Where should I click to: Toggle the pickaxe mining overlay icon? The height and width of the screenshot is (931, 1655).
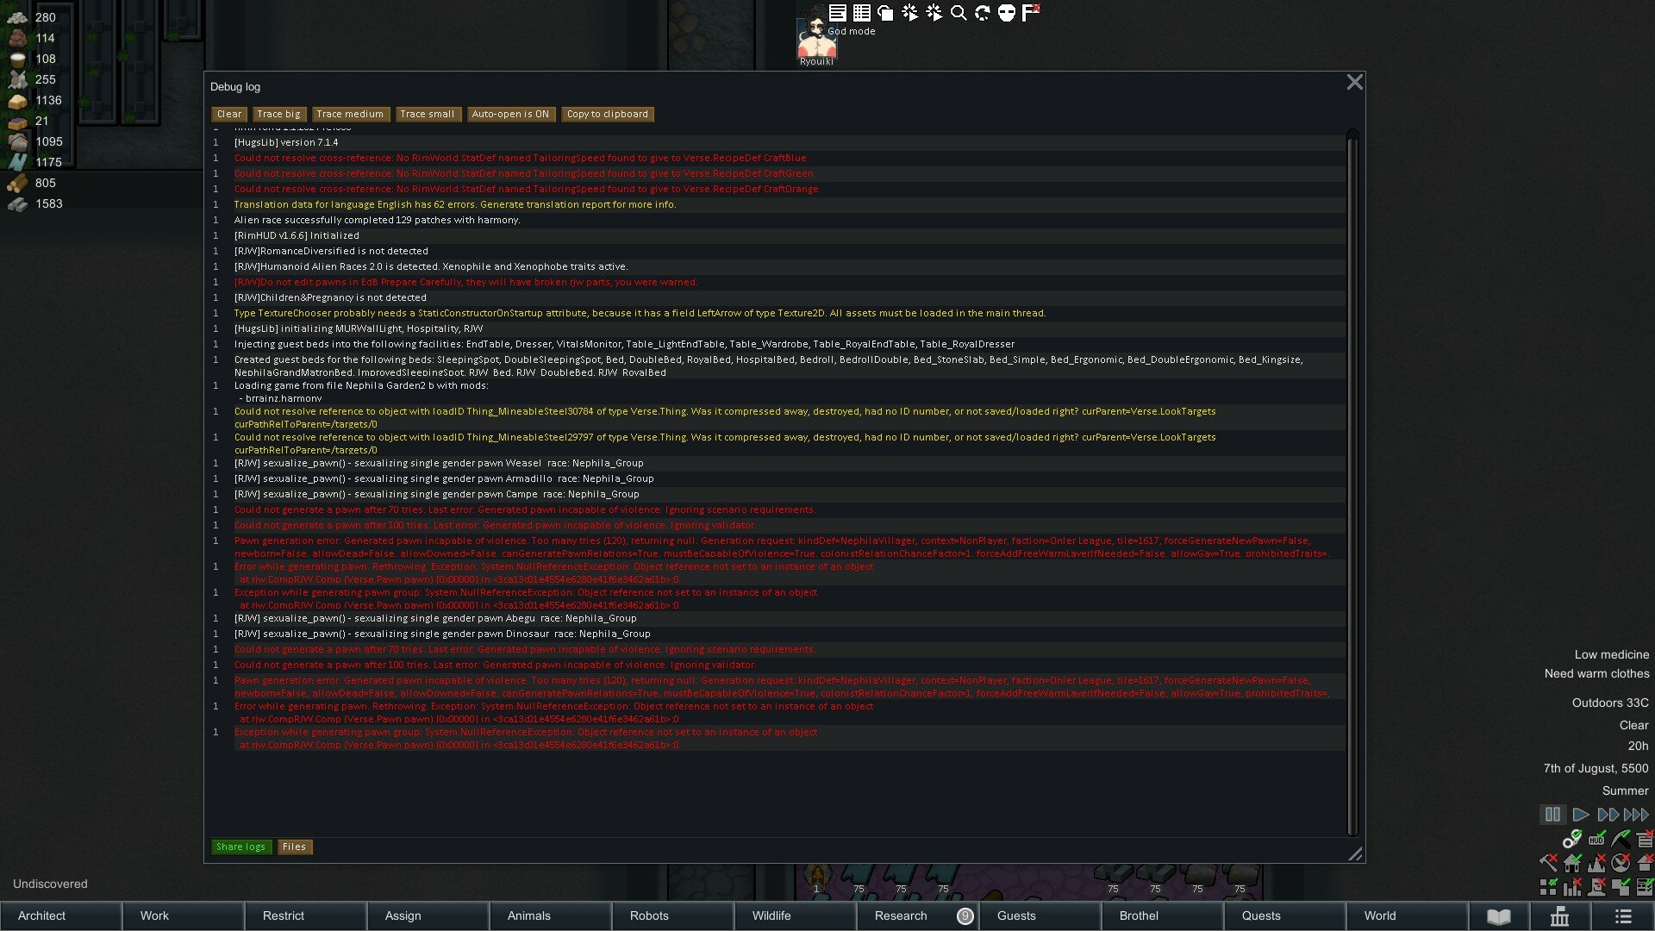tap(1621, 839)
